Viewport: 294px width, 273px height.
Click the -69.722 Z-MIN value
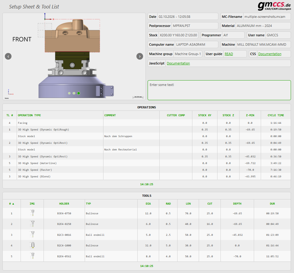tap(250, 163)
